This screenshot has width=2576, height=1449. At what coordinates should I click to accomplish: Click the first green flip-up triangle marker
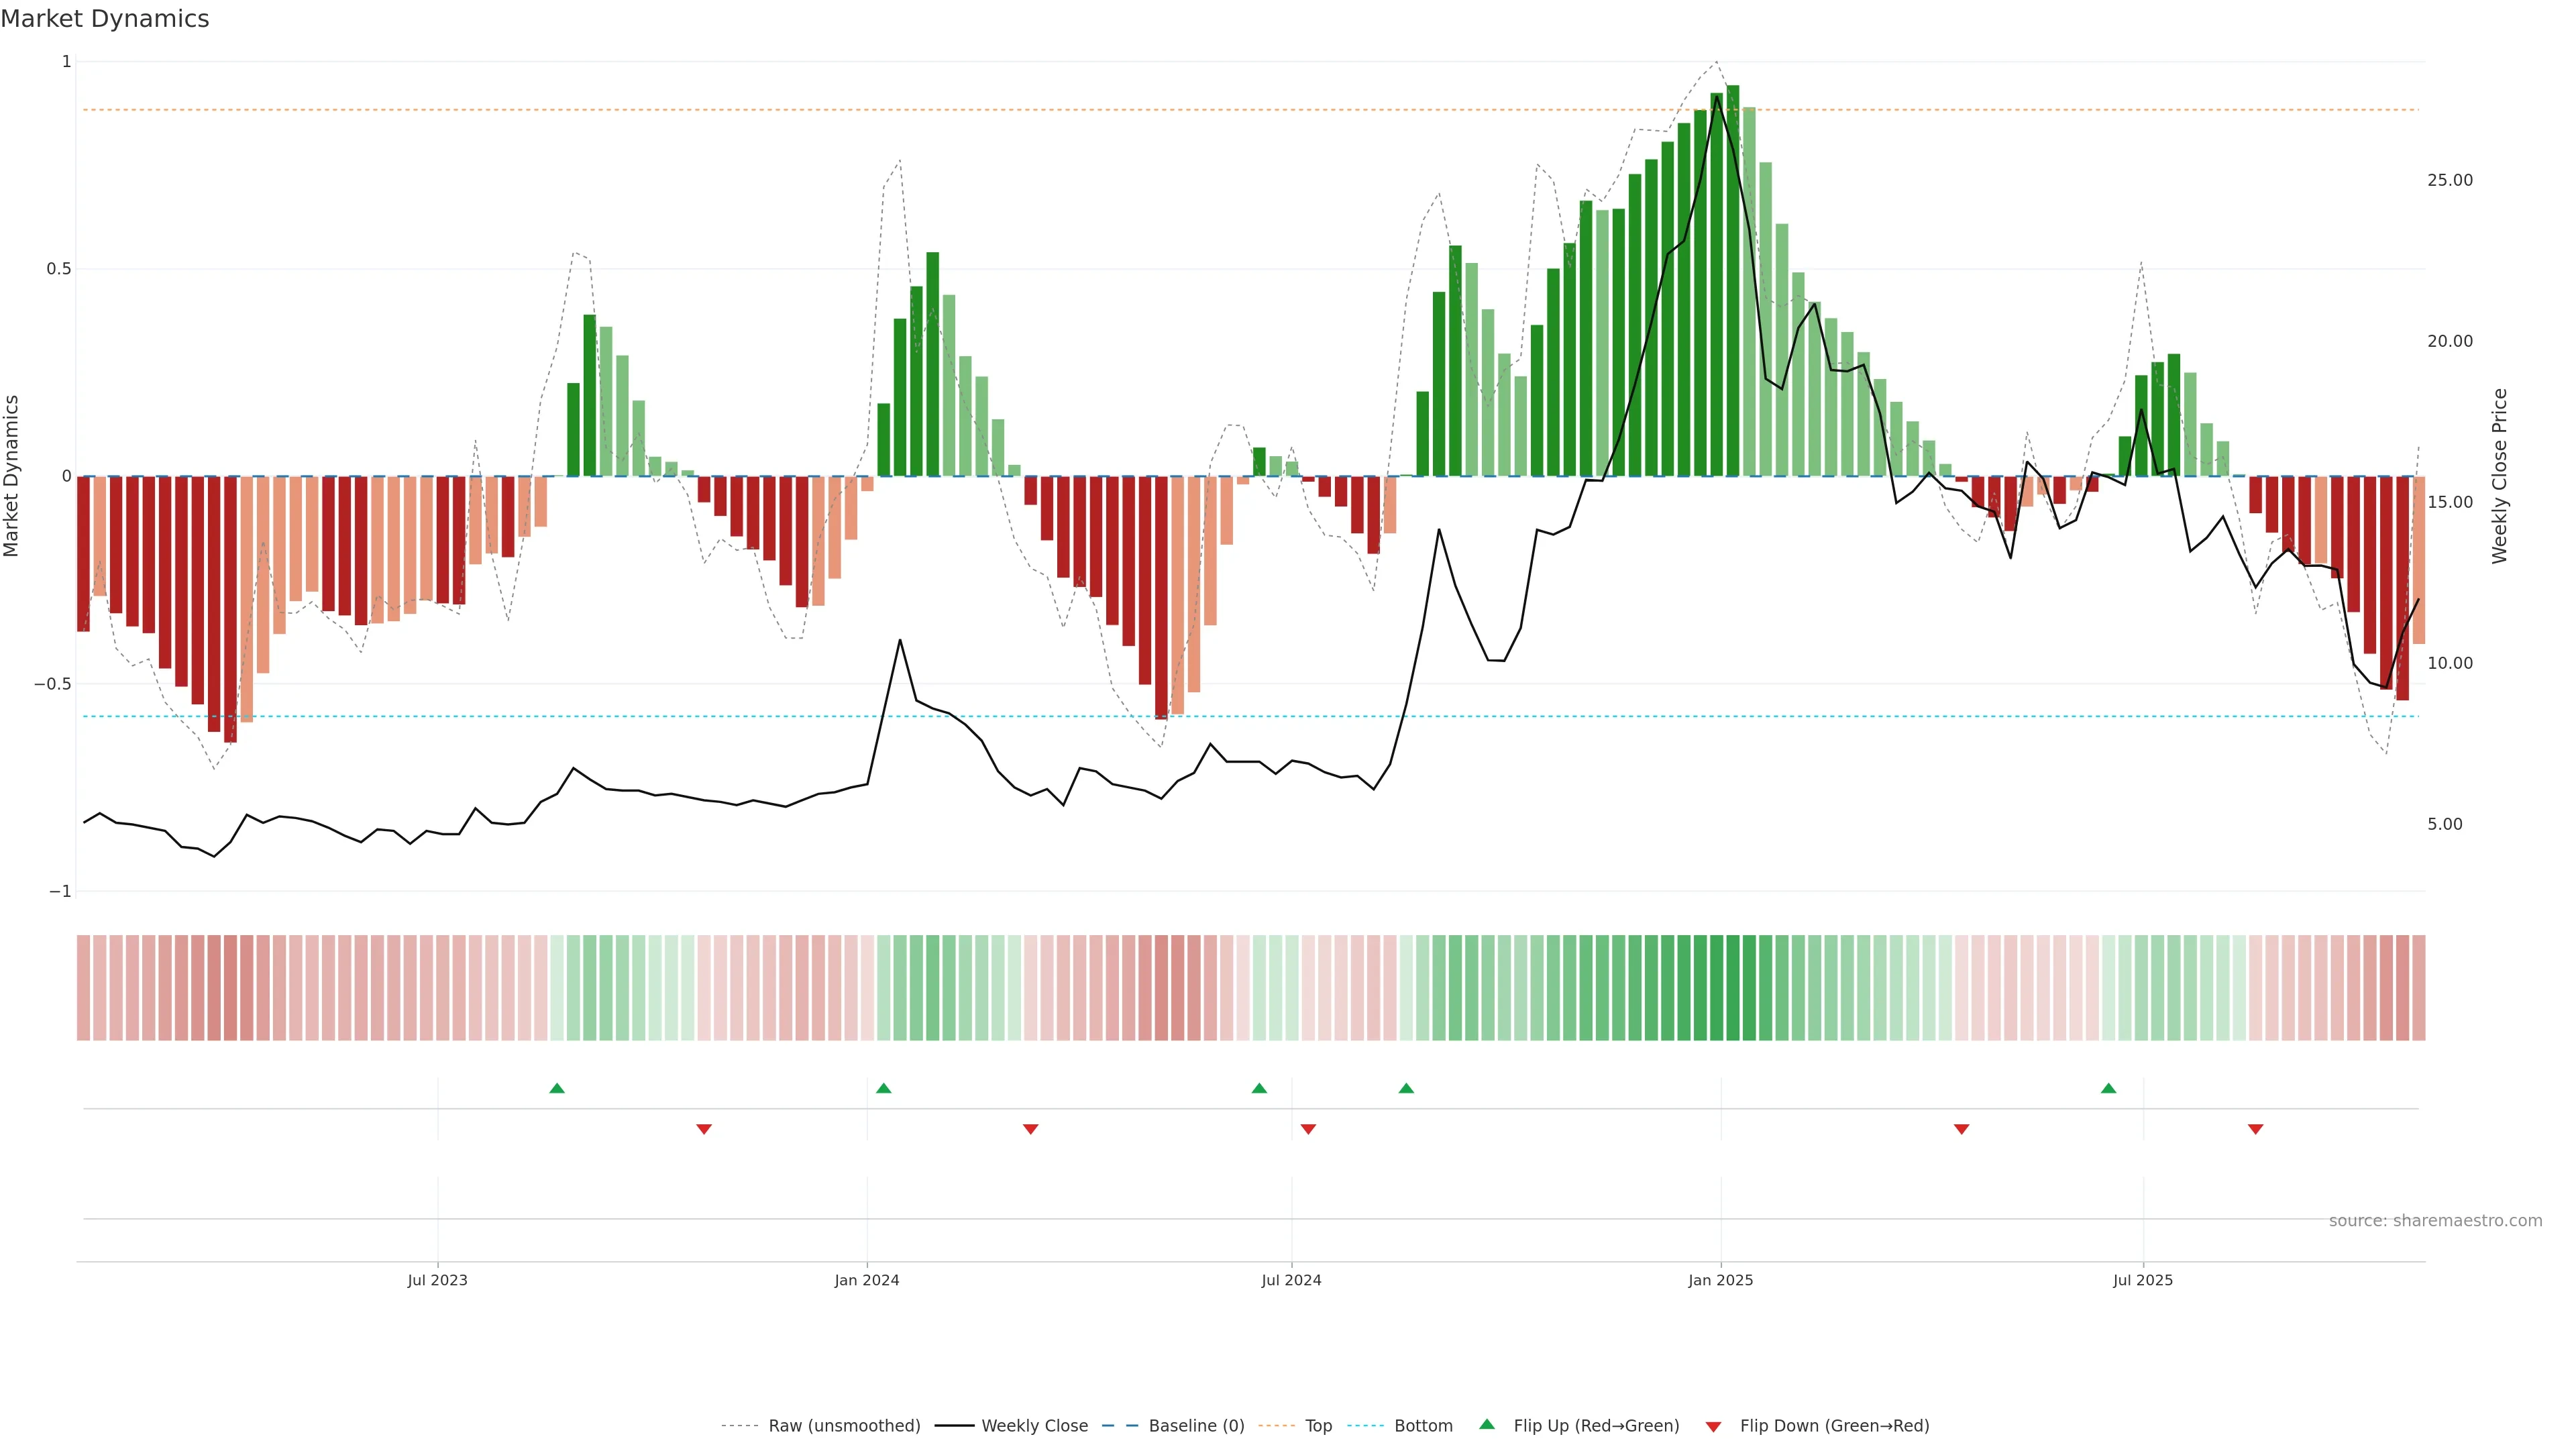point(557,1088)
